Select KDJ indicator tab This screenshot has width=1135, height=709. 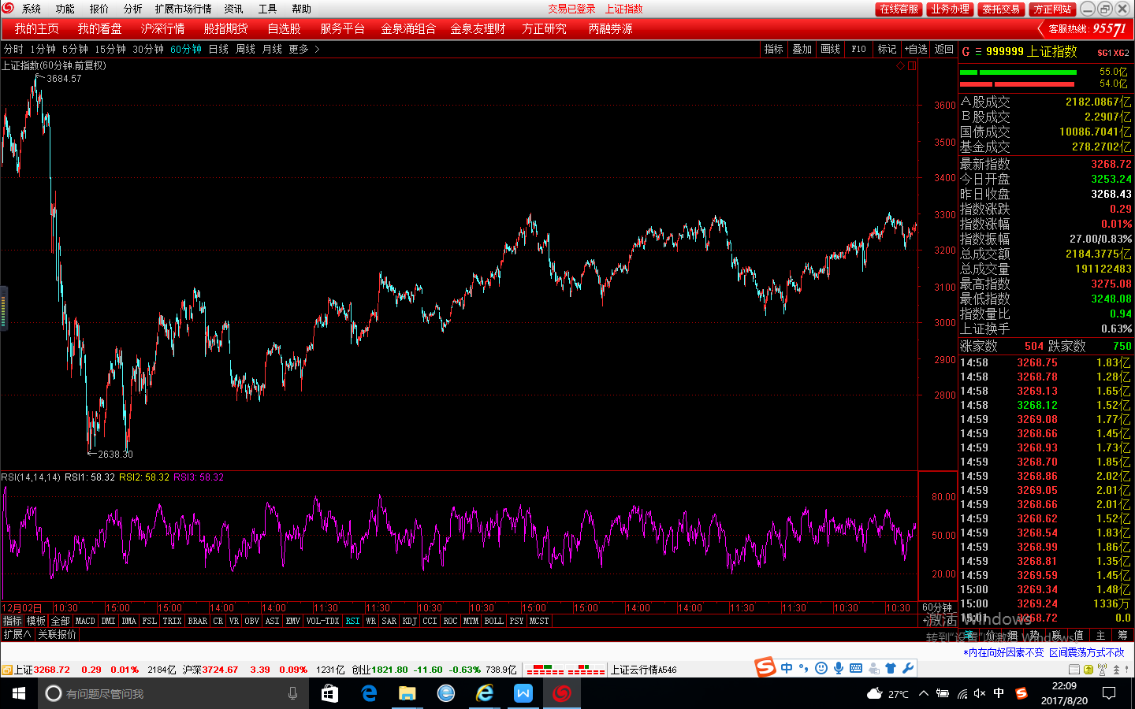coord(409,621)
